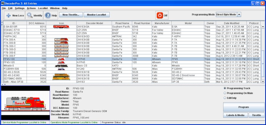Select Programming On Main radio button
This screenshot has width=266, height=125.
click(225, 93)
